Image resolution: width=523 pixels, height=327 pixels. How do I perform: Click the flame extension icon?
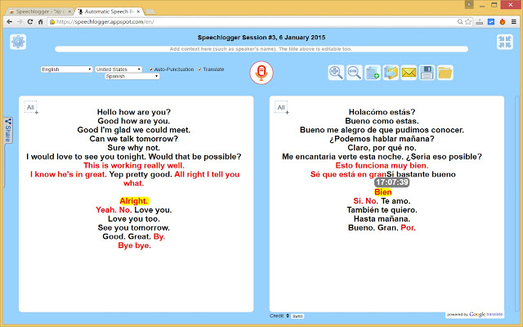click(503, 22)
